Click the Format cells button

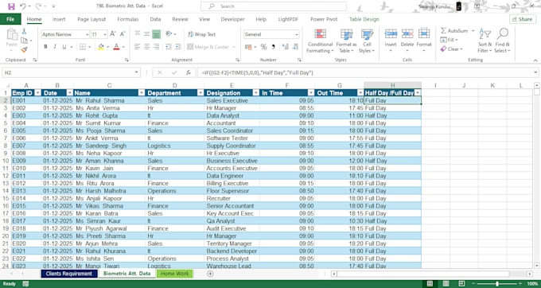424,41
